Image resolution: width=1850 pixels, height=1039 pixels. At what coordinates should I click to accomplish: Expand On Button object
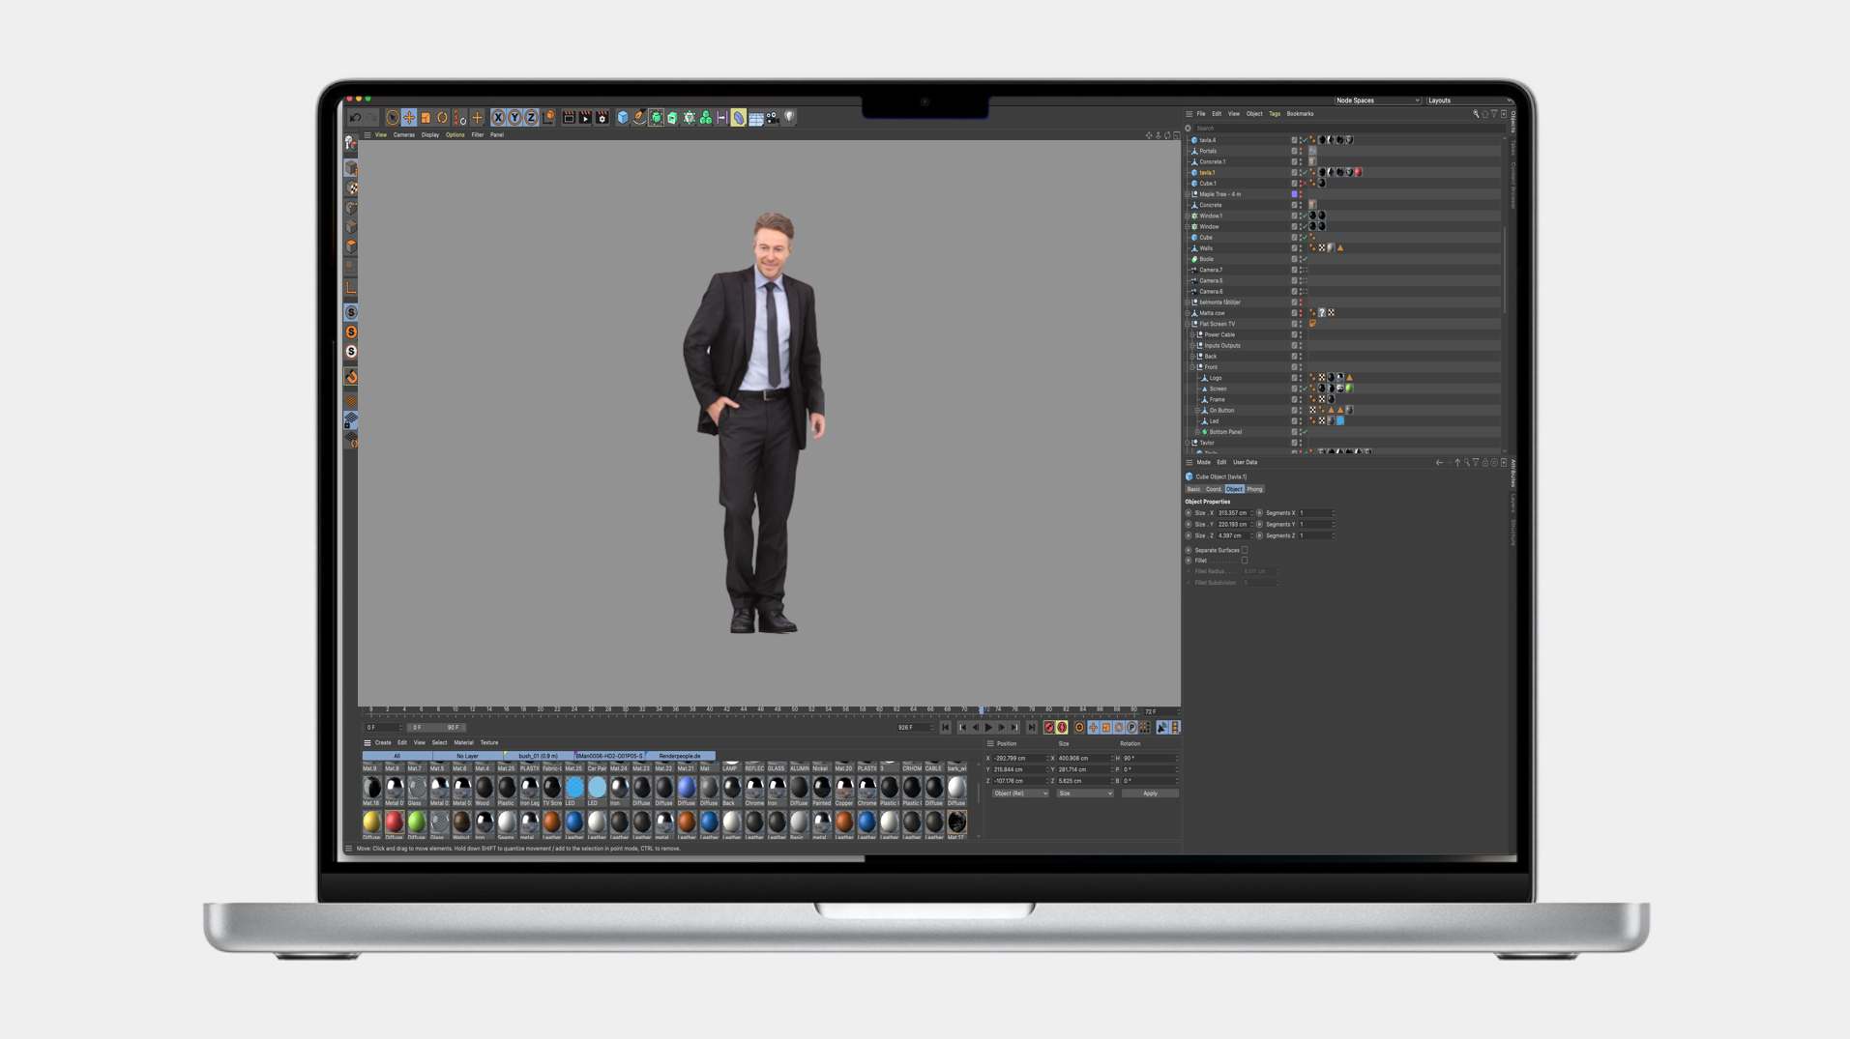(x=1197, y=411)
